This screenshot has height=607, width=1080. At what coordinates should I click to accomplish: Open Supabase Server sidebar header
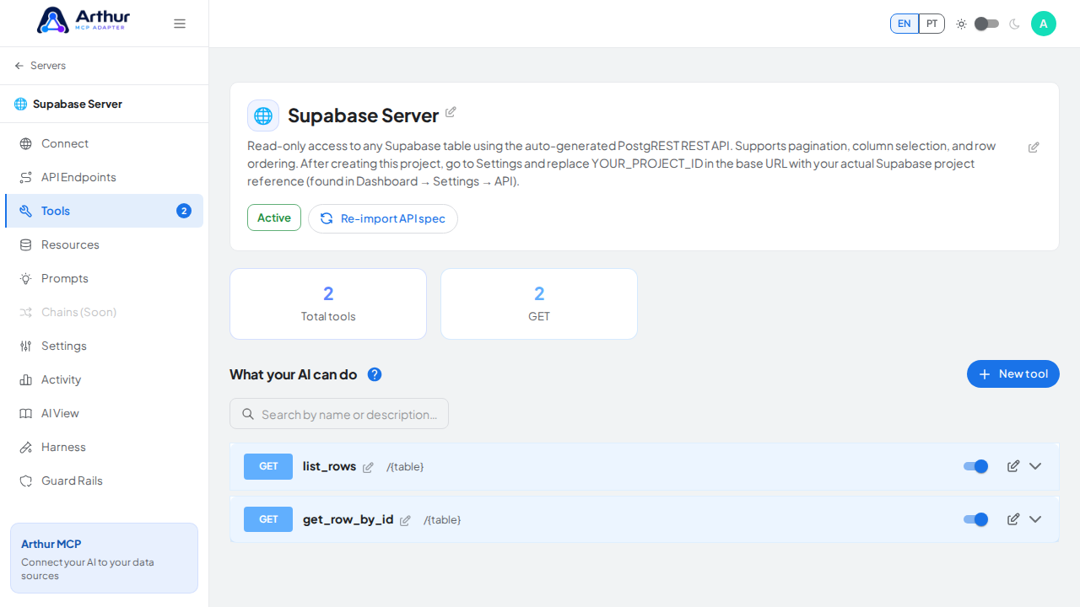(68, 104)
